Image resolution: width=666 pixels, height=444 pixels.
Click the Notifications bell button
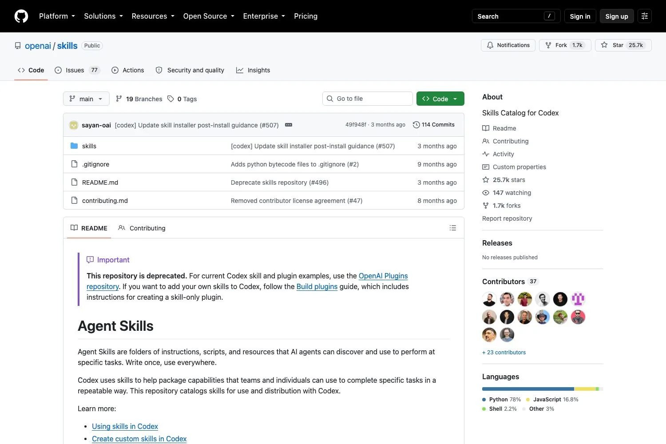coord(508,45)
